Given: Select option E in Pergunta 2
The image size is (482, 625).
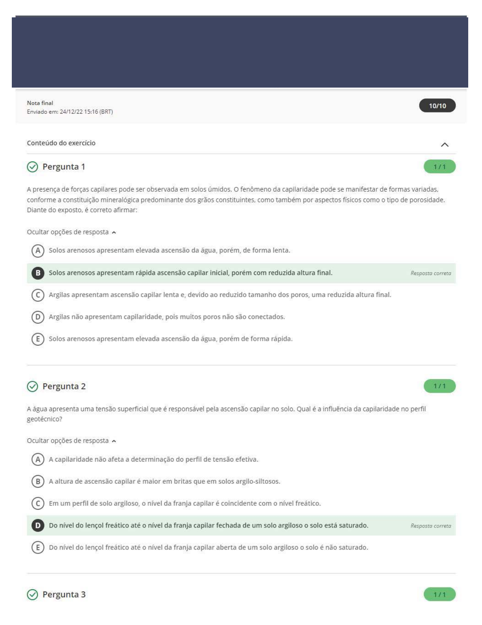Looking at the screenshot, I should tap(38, 548).
